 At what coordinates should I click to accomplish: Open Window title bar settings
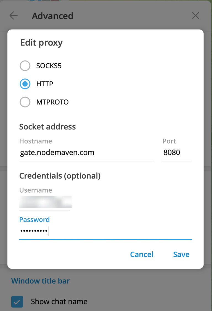click(x=40, y=281)
